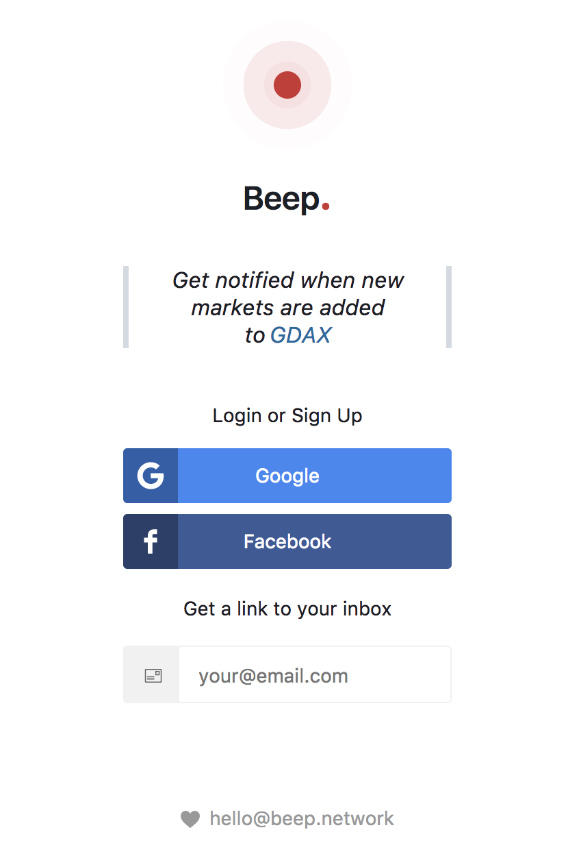Viewport: 568px width, 843px height.
Task: Click the Facebook f icon
Action: 151,541
